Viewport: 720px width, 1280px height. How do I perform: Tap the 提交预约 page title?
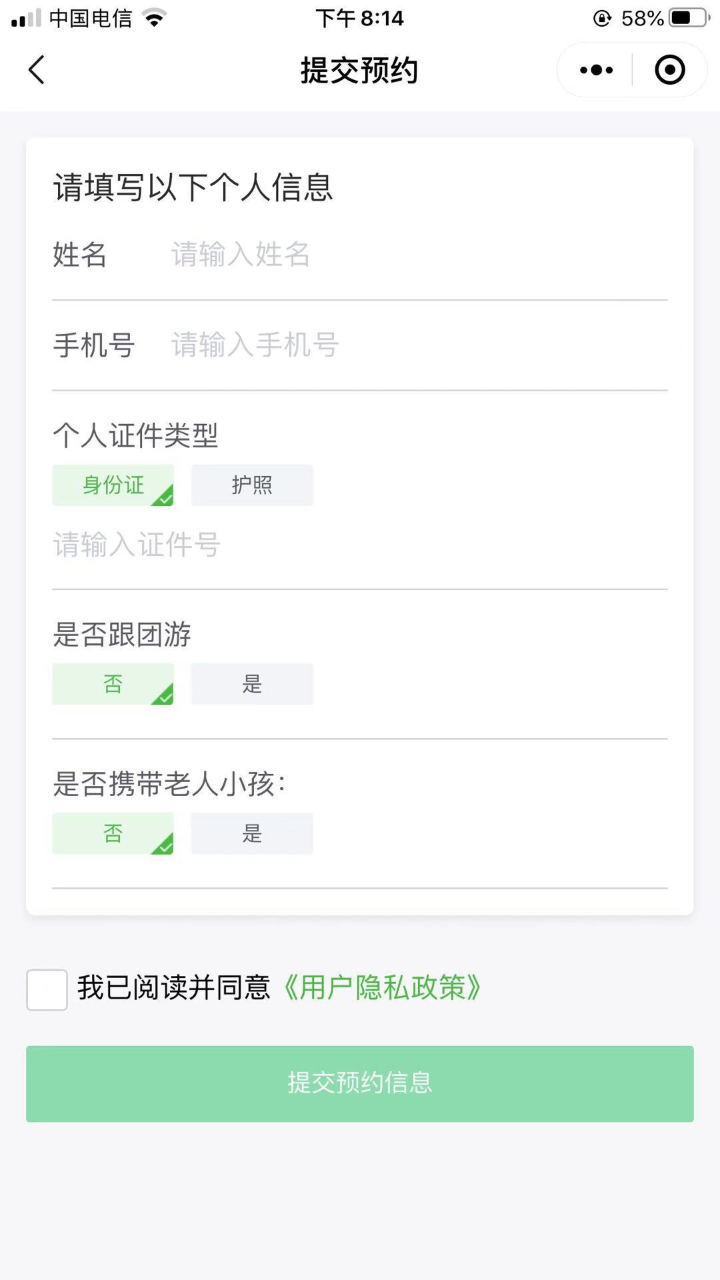pos(359,70)
